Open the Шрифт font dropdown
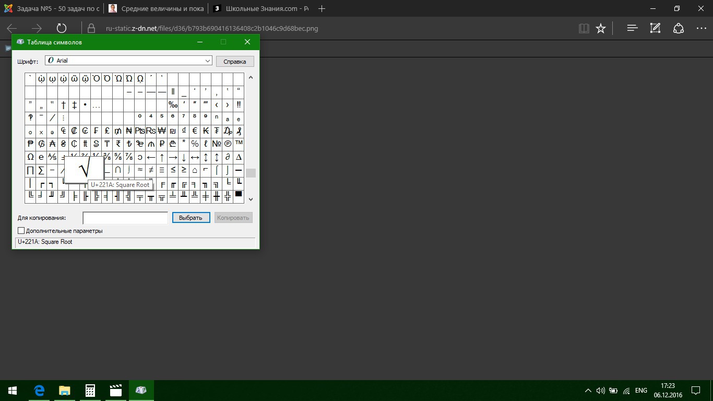This screenshot has width=713, height=401. coord(128,61)
